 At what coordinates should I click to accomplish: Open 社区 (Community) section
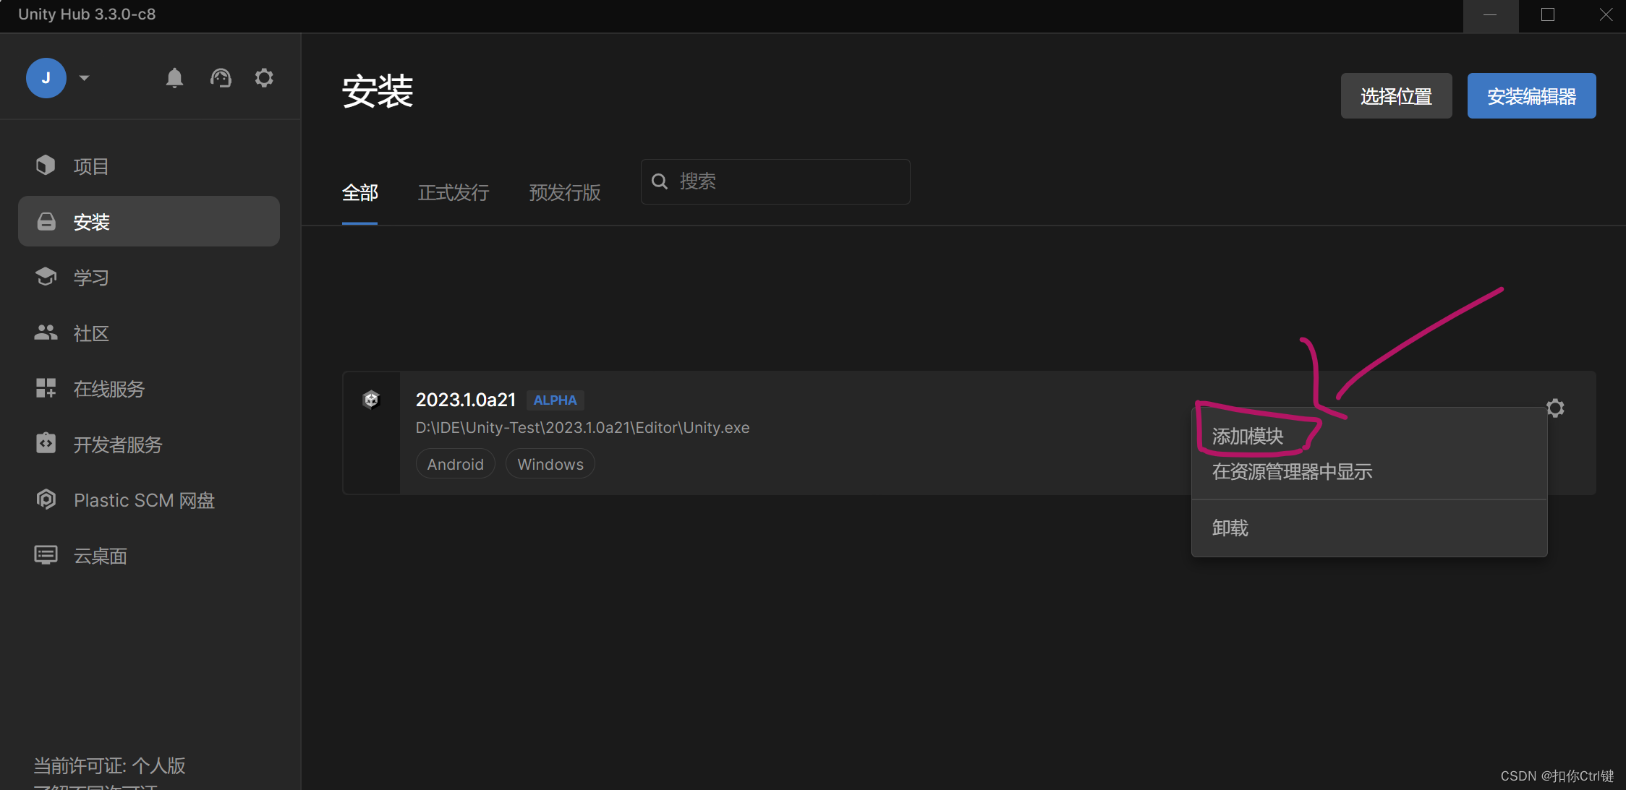point(149,333)
